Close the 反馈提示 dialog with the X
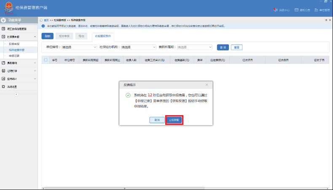 [x=207, y=85]
